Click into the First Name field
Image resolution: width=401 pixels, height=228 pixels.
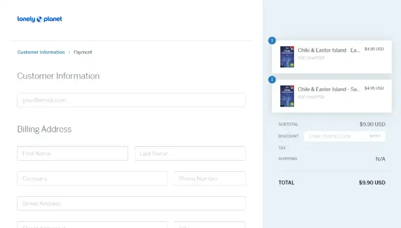(x=72, y=153)
